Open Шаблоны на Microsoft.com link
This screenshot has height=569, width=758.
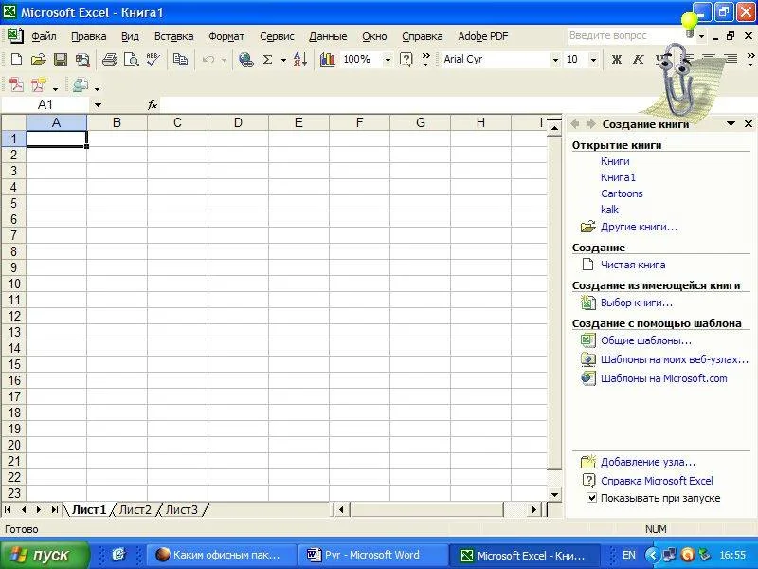(664, 378)
